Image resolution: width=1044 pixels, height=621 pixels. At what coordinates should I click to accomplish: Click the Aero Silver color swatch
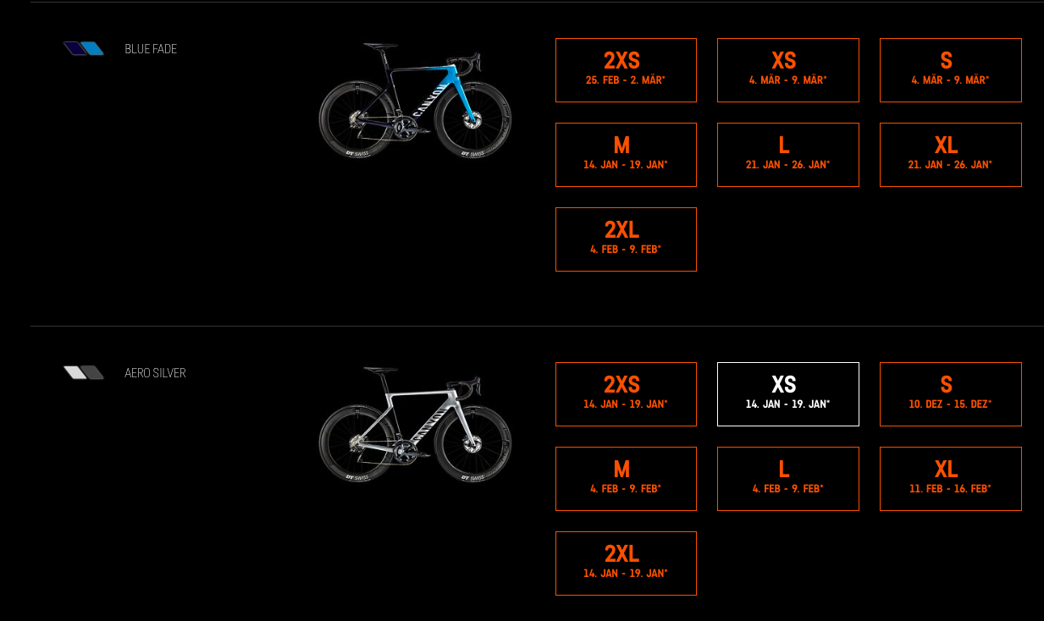[84, 372]
